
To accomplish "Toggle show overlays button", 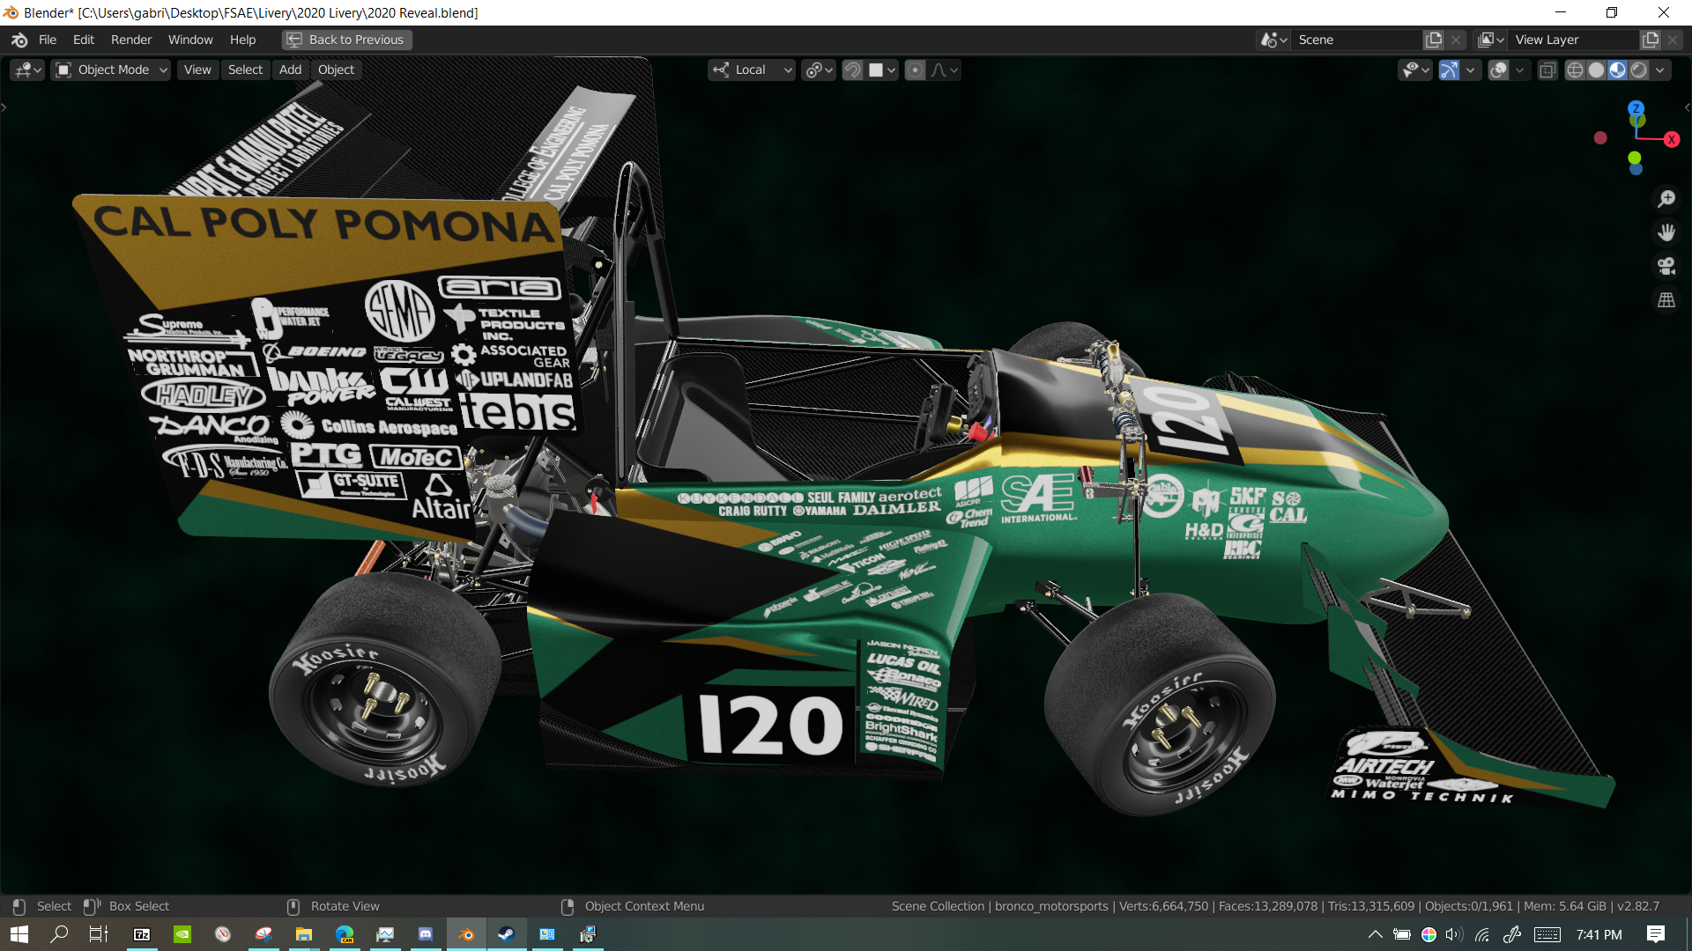I will [x=1498, y=70].
